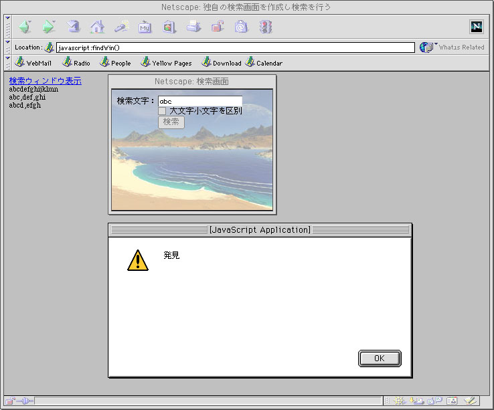Open the Radio bookmark
Screen dimensions: 494x410
coord(76,63)
